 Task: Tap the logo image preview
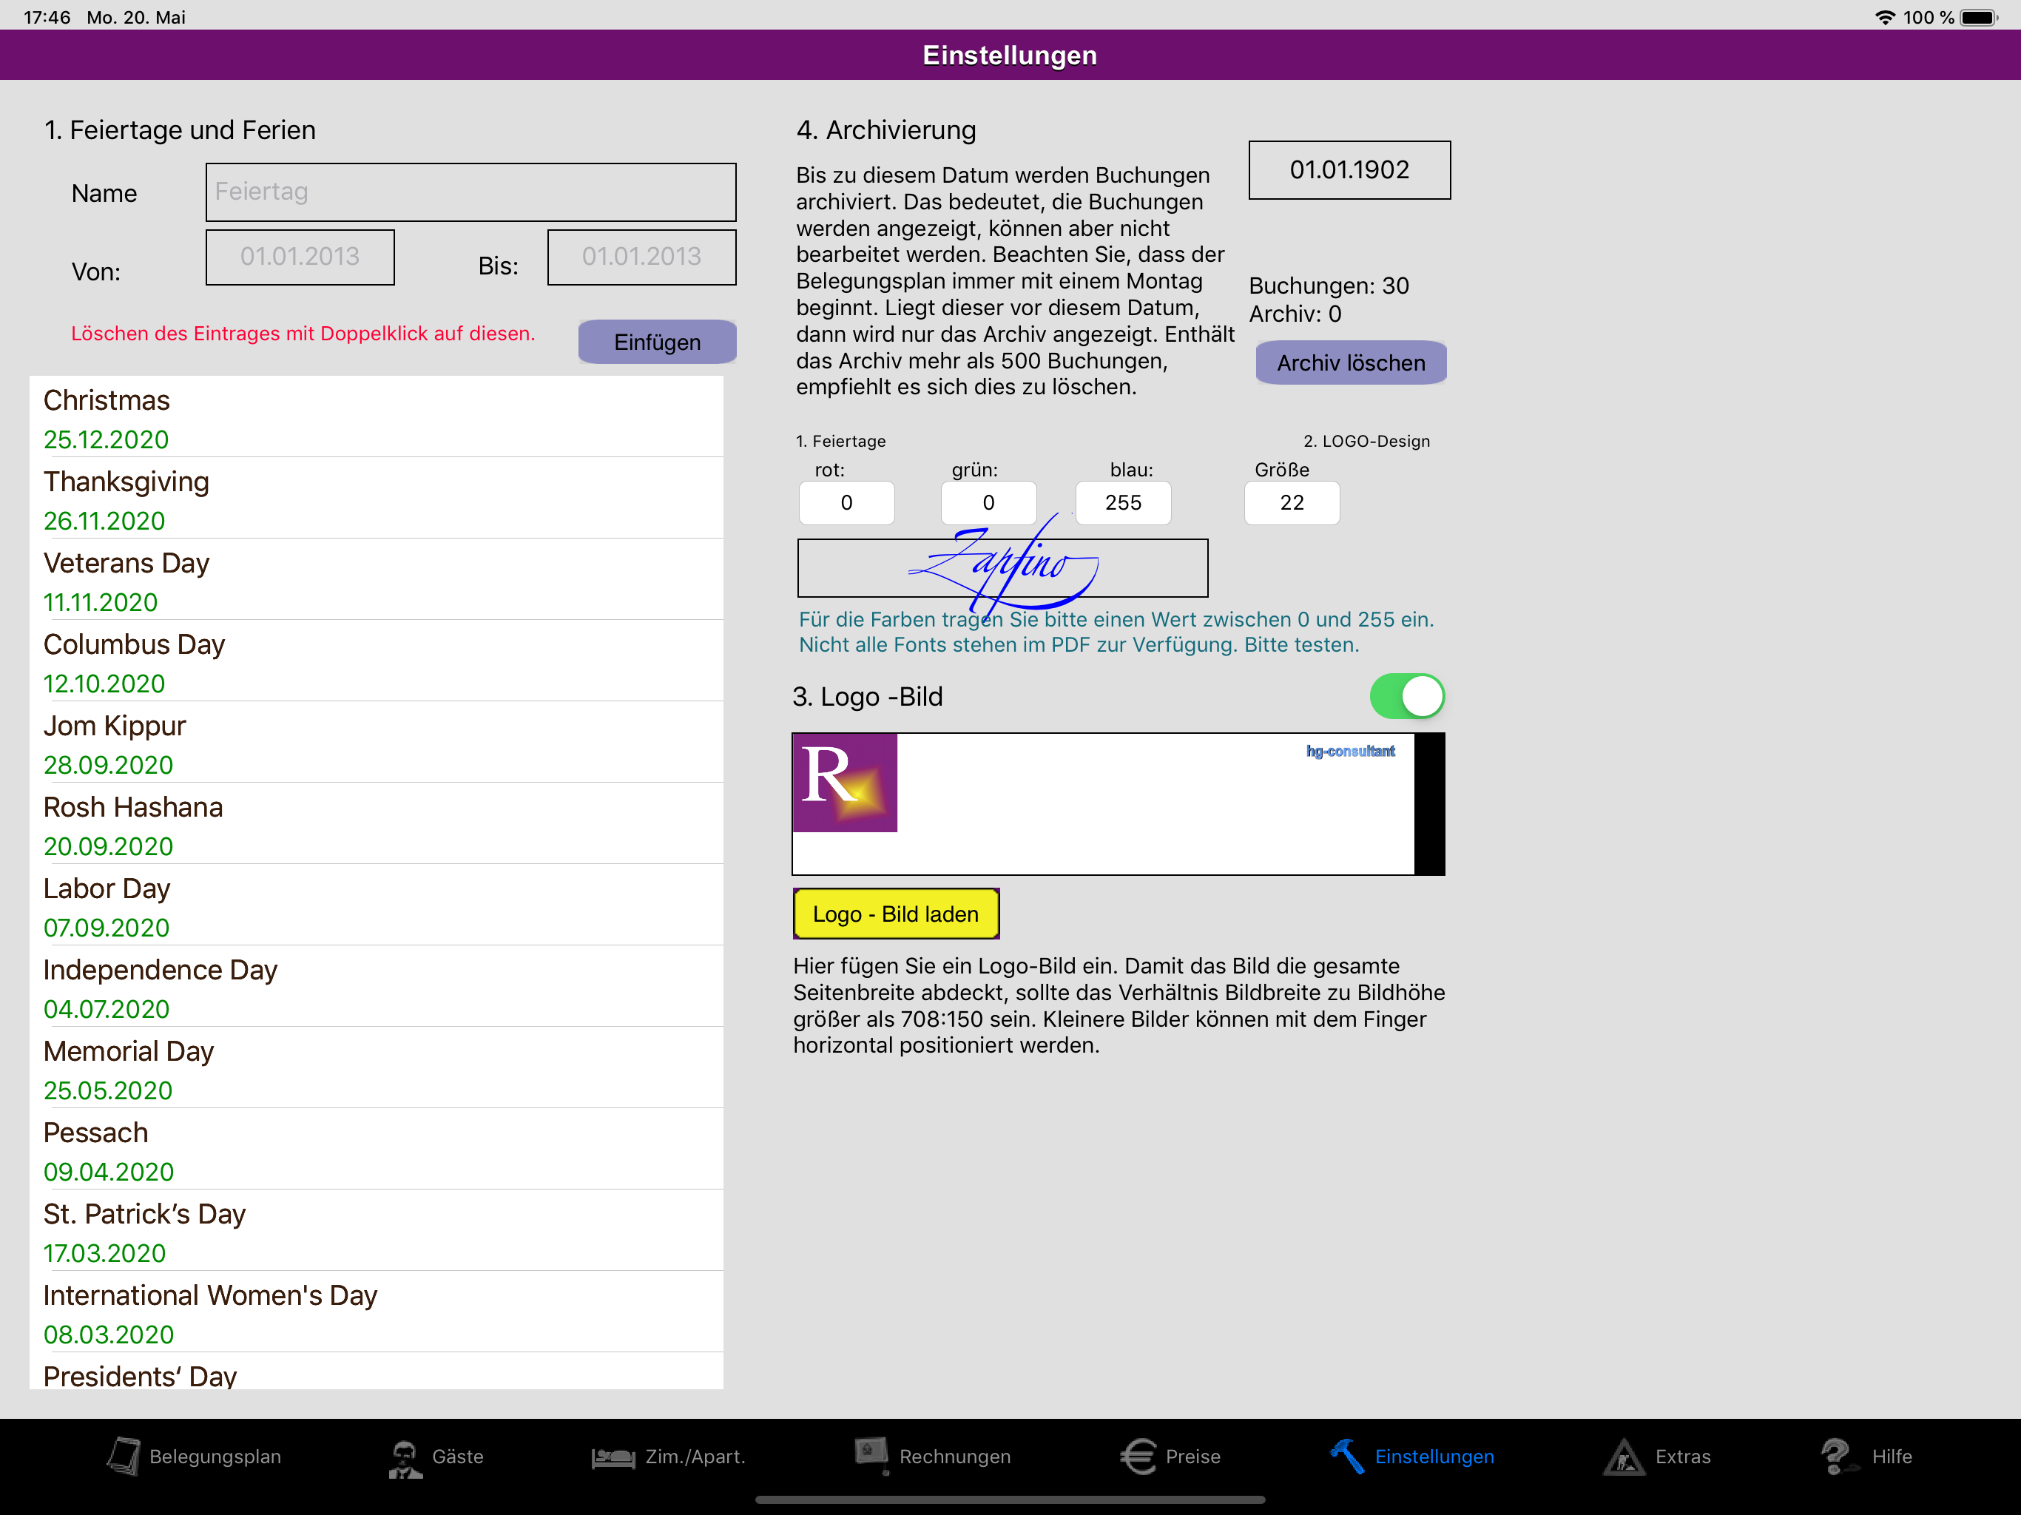[1119, 804]
